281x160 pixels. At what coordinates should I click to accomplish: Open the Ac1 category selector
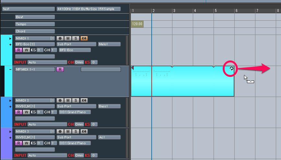tap(109, 137)
